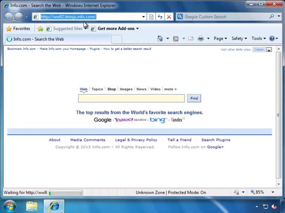Click the Back navigation button

(9, 17)
